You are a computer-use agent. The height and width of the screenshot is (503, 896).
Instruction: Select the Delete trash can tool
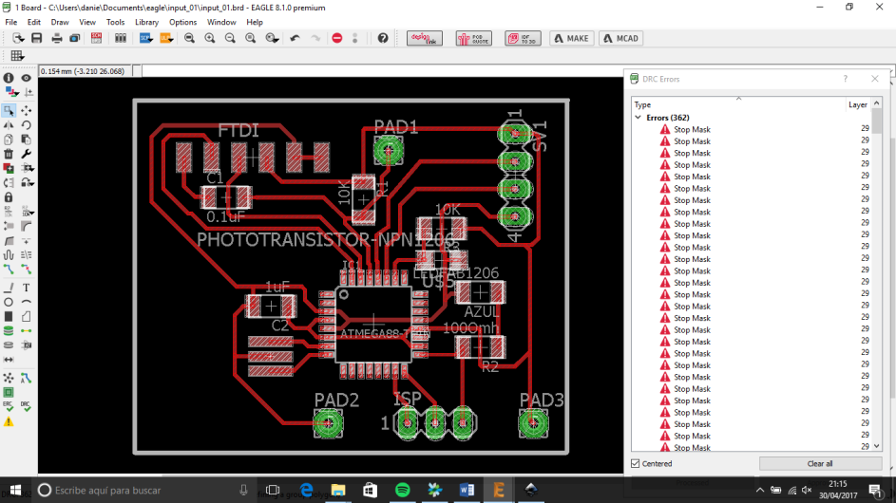click(x=9, y=154)
